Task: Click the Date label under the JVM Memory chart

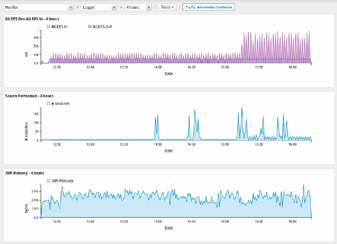Action: [x=169, y=228]
